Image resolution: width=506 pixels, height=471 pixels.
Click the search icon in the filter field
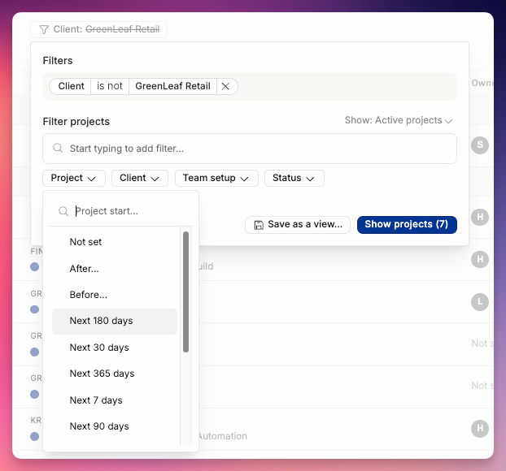click(58, 148)
